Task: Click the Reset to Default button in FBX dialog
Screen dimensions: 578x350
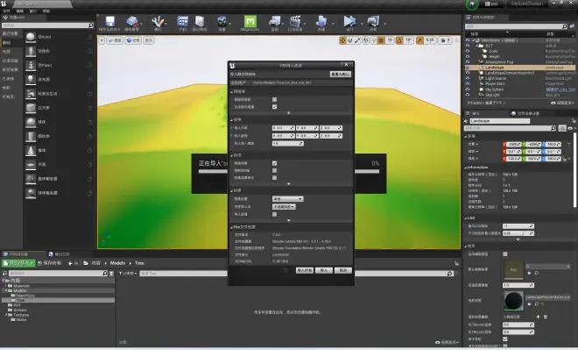Action: (341, 75)
